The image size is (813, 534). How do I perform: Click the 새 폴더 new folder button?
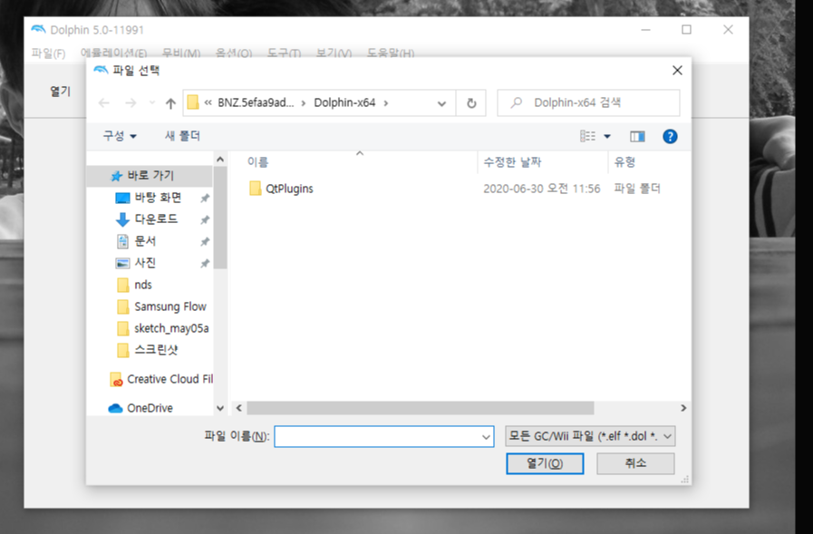pyautogui.click(x=182, y=136)
